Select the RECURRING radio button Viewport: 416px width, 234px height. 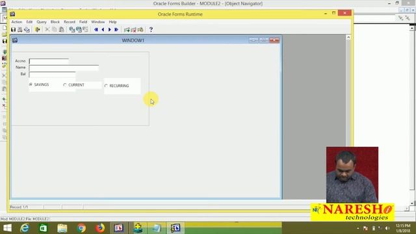106,86
